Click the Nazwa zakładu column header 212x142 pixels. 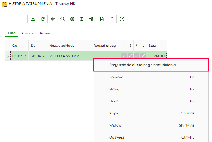click(69, 46)
